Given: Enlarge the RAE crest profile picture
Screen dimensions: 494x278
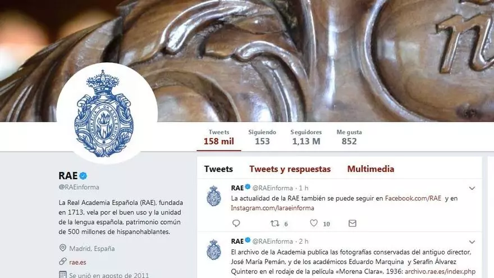Looking at the screenshot, I should [107, 113].
